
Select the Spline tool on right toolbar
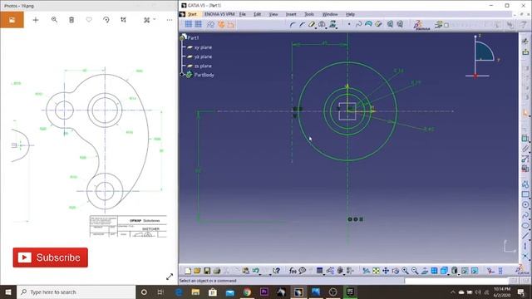525,215
